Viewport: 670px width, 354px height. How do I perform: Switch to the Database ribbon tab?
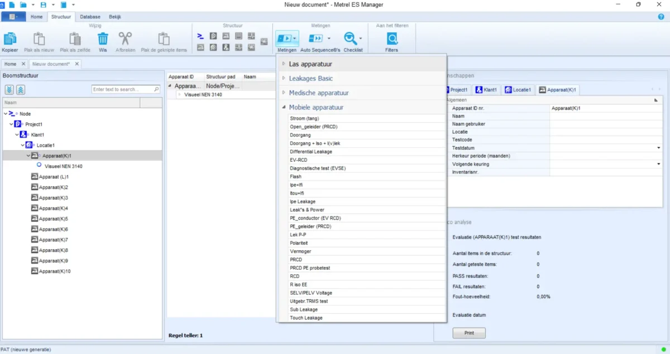90,17
